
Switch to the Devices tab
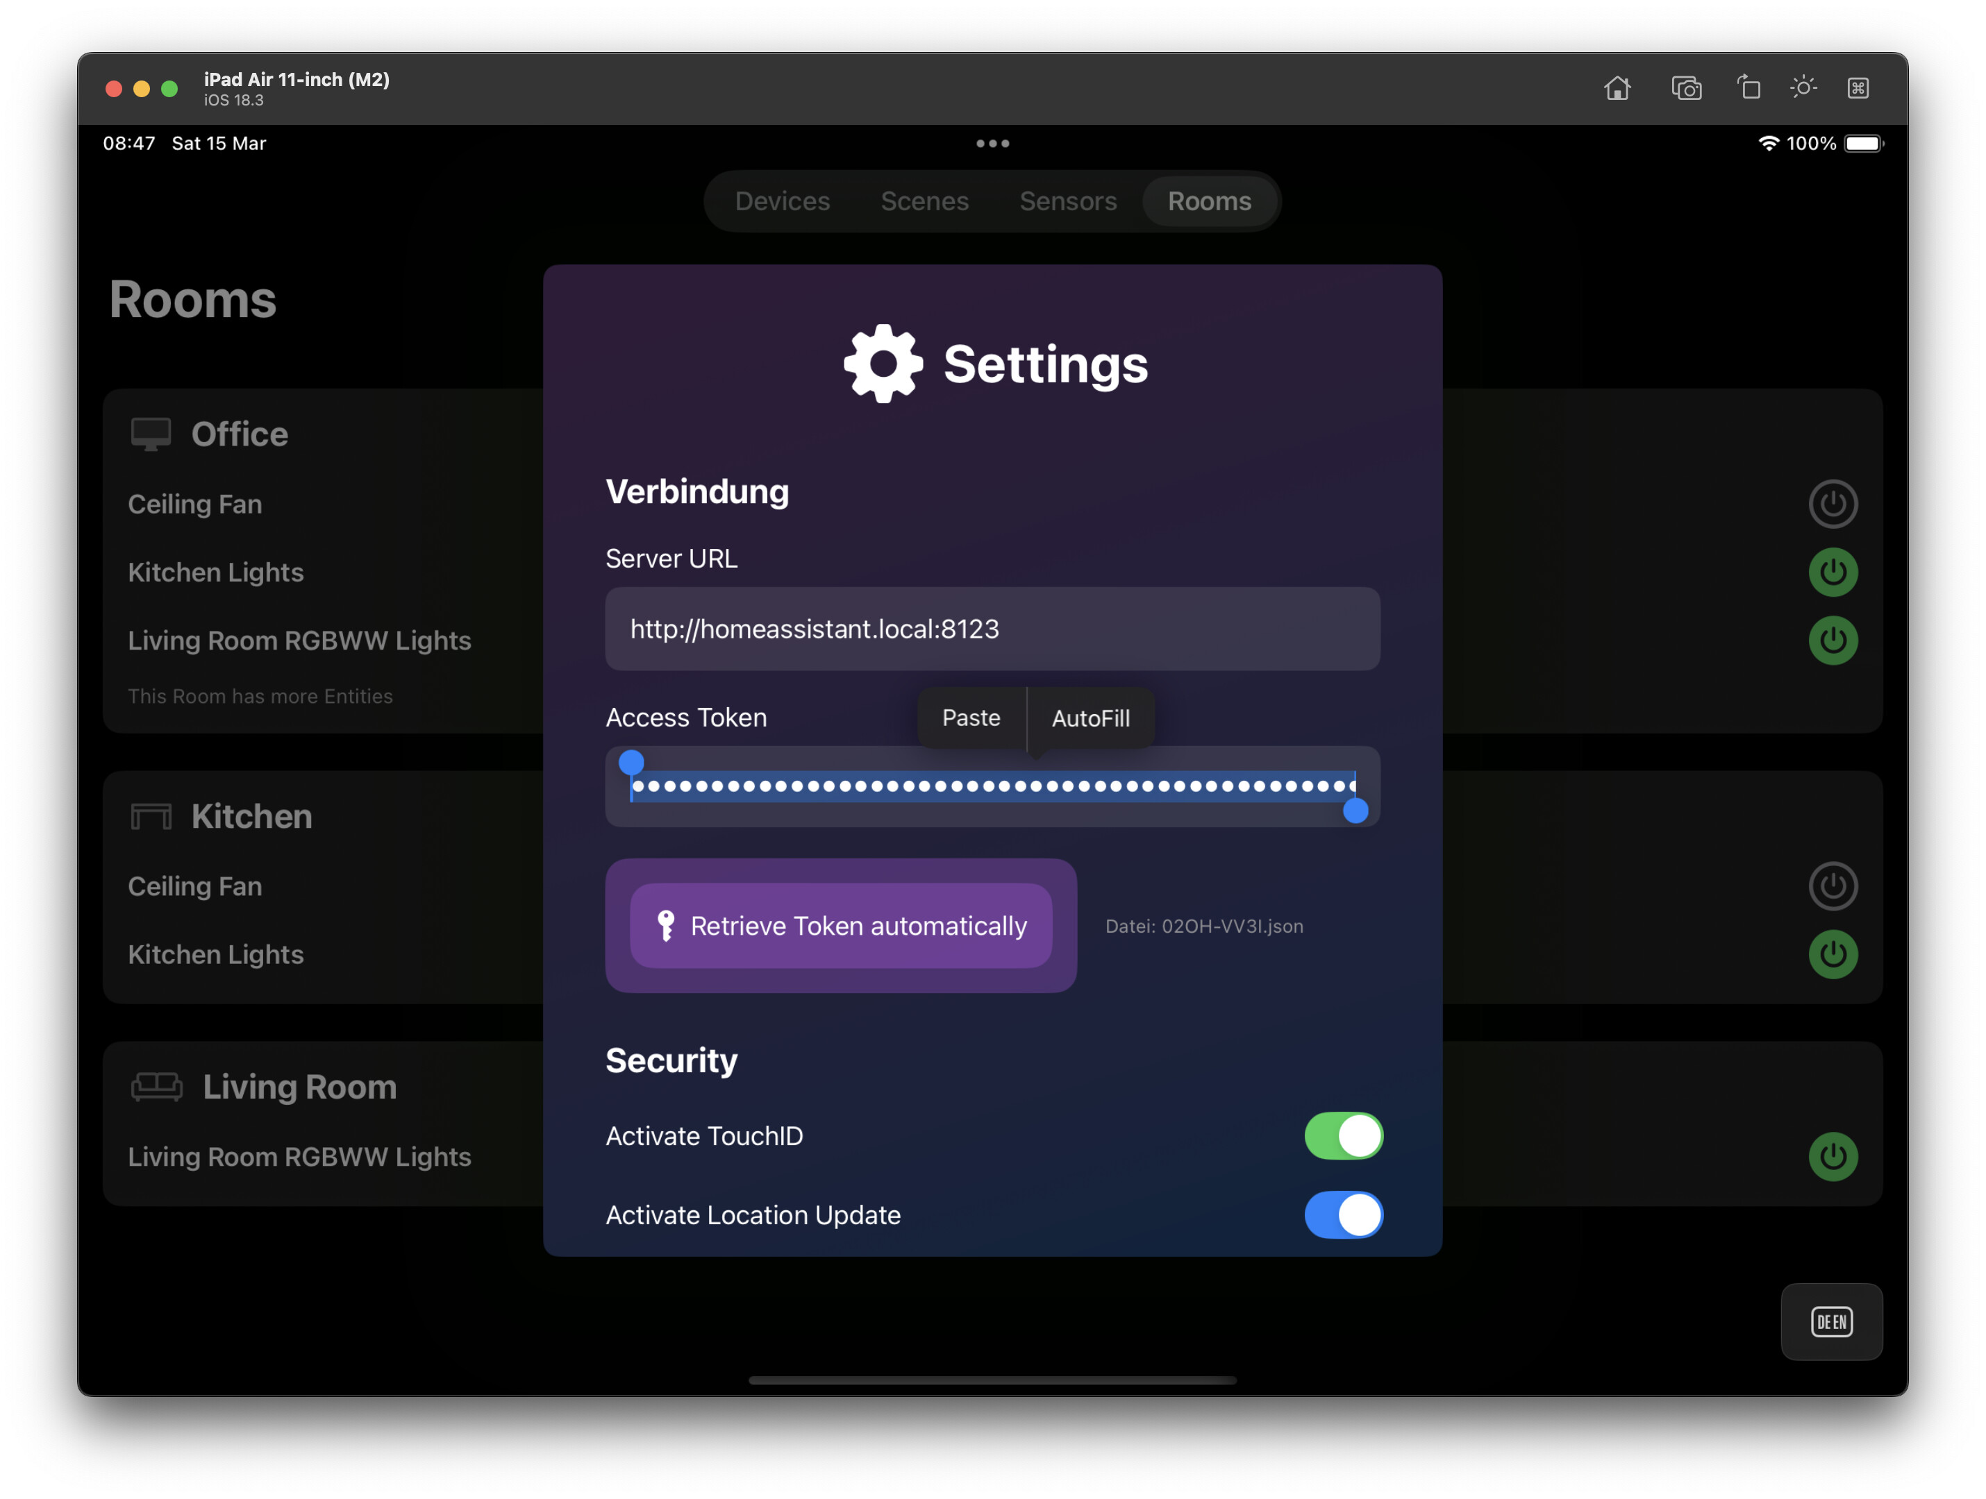click(x=782, y=201)
